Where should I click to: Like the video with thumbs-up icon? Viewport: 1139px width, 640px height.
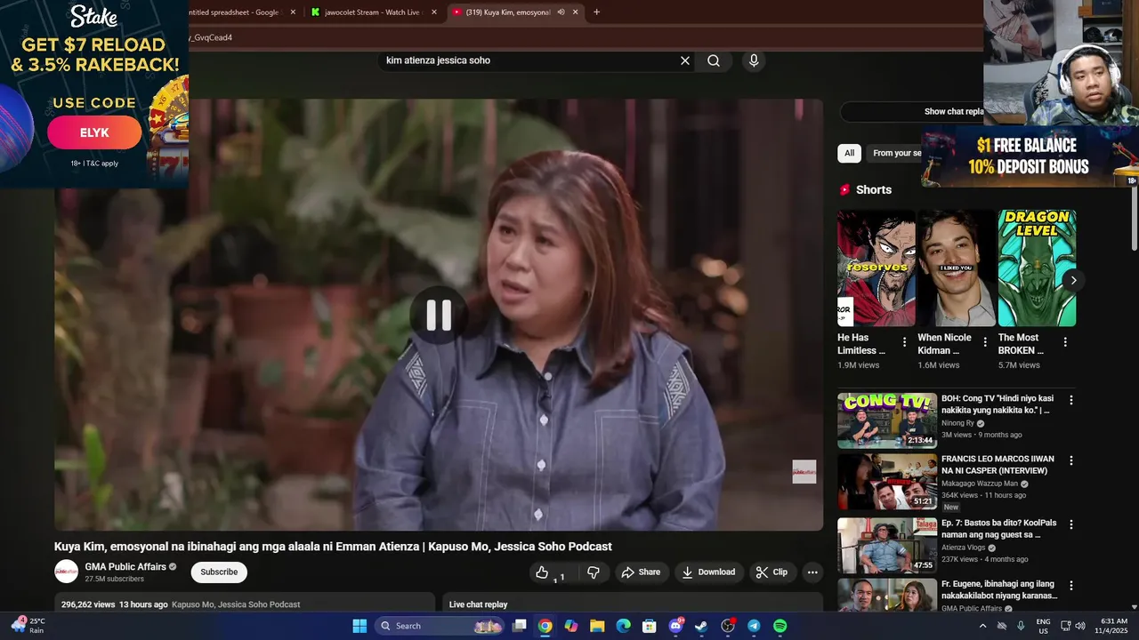coord(542,572)
